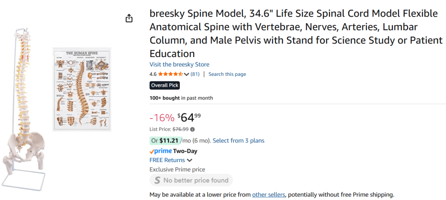Click the S icon in the price-check pill

tap(157, 180)
